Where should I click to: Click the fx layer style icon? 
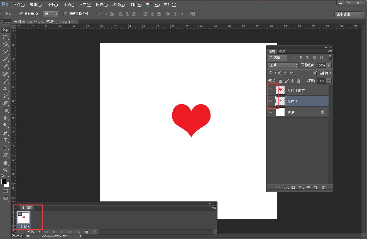pyautogui.click(x=286, y=187)
